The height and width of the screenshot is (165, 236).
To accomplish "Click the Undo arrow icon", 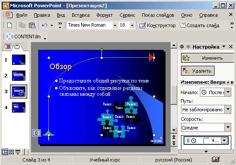I will click(x=45, y=25).
